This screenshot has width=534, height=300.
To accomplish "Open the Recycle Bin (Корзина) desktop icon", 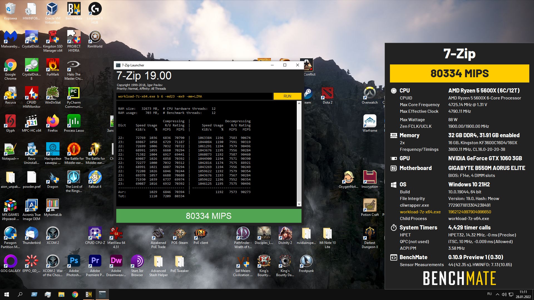I will pyautogui.click(x=10, y=11).
